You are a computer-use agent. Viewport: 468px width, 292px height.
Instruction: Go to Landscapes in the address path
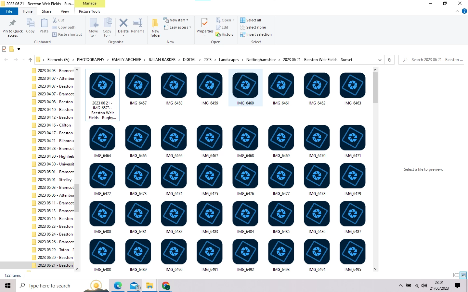pyautogui.click(x=229, y=60)
